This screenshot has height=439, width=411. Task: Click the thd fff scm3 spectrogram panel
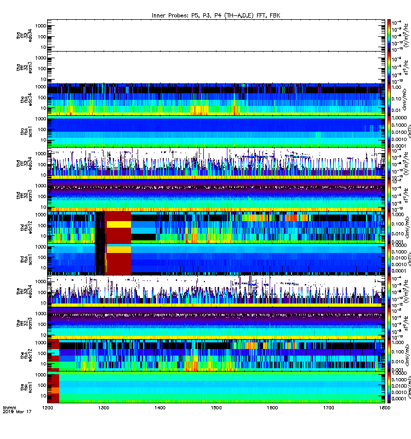216,195
